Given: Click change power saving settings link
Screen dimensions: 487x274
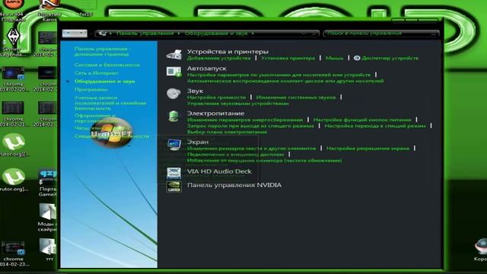Looking at the screenshot, I should click(x=245, y=119).
